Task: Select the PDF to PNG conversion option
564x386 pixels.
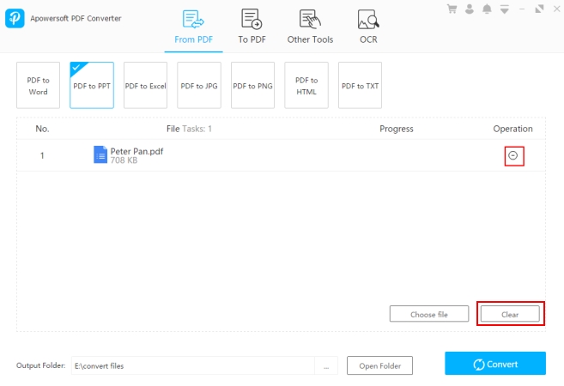Action: click(x=252, y=85)
